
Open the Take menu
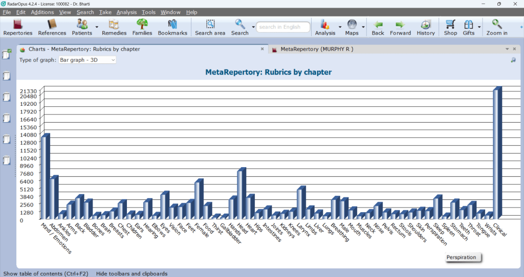click(105, 12)
